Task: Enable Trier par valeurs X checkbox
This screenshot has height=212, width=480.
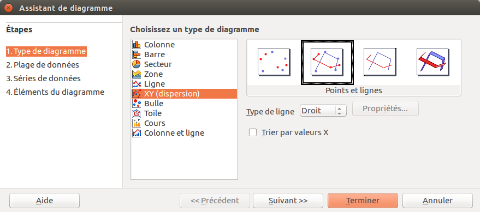Action: (x=253, y=132)
